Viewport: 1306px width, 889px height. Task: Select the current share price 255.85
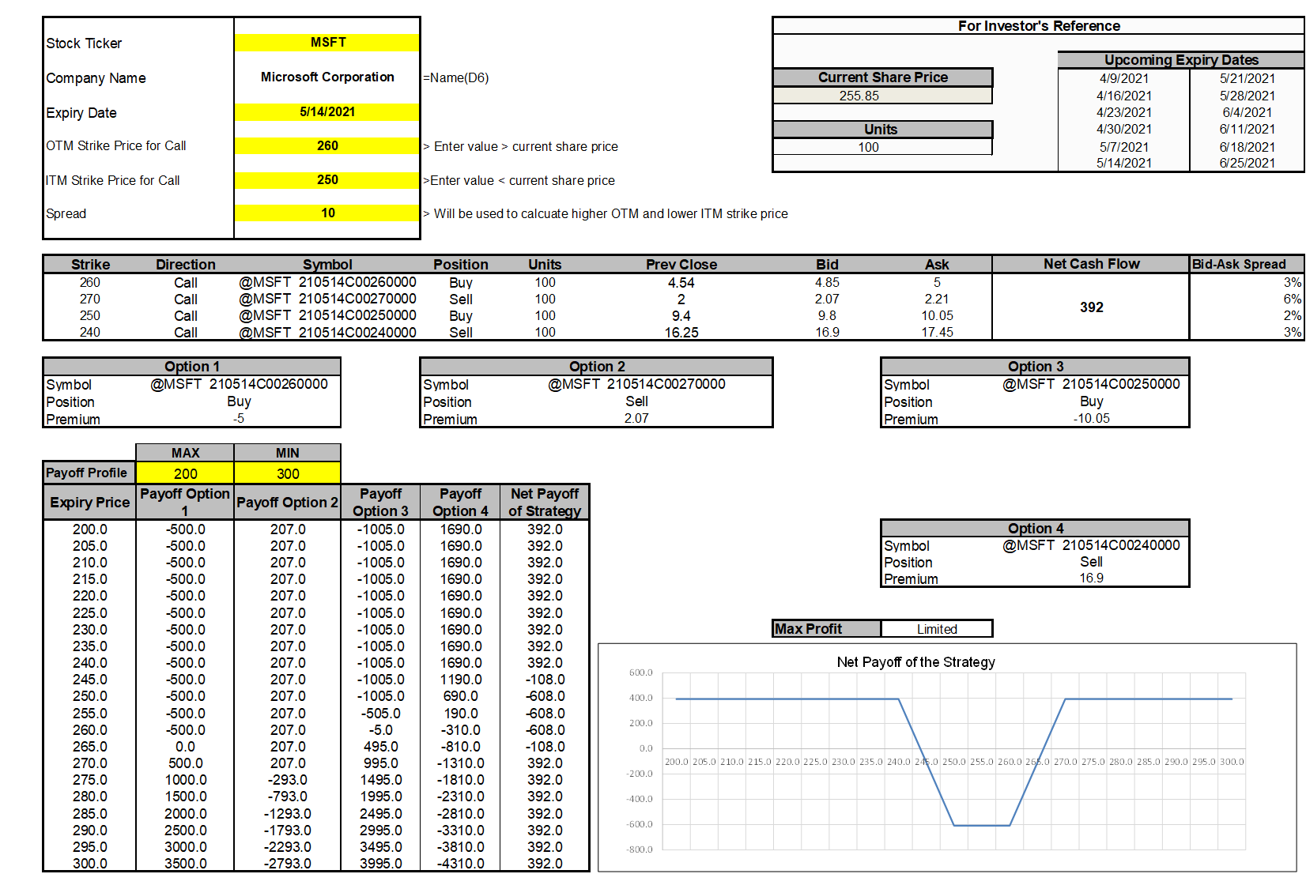(882, 96)
